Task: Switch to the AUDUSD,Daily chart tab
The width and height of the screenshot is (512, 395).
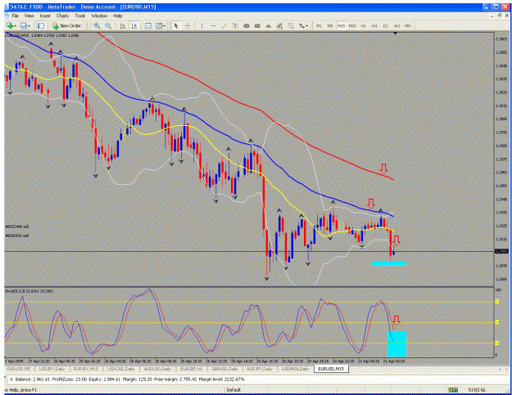Action: click(157, 369)
